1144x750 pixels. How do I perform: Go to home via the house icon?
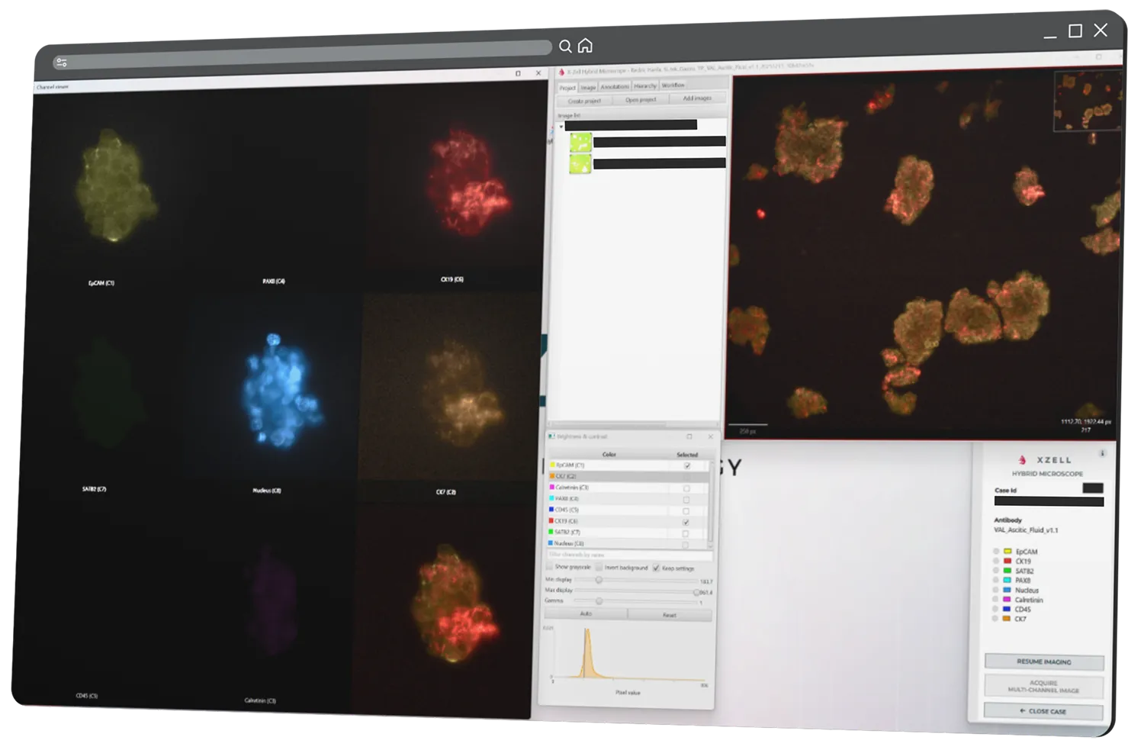(x=585, y=46)
